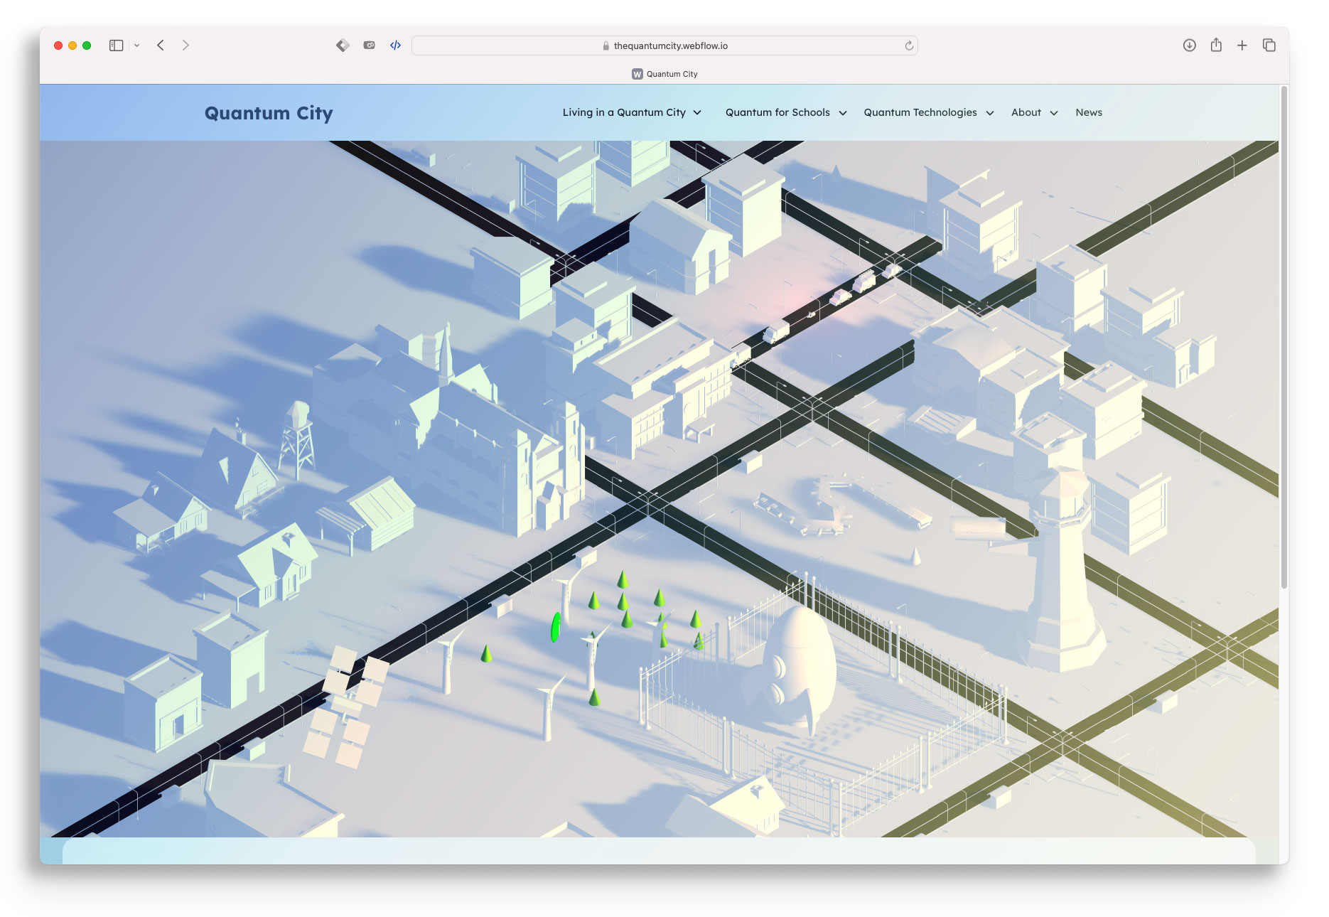Click the Quantum City logo
The width and height of the screenshot is (1329, 917).
point(269,113)
